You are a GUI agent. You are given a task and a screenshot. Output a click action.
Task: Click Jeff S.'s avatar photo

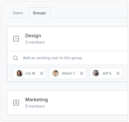pos(96,73)
